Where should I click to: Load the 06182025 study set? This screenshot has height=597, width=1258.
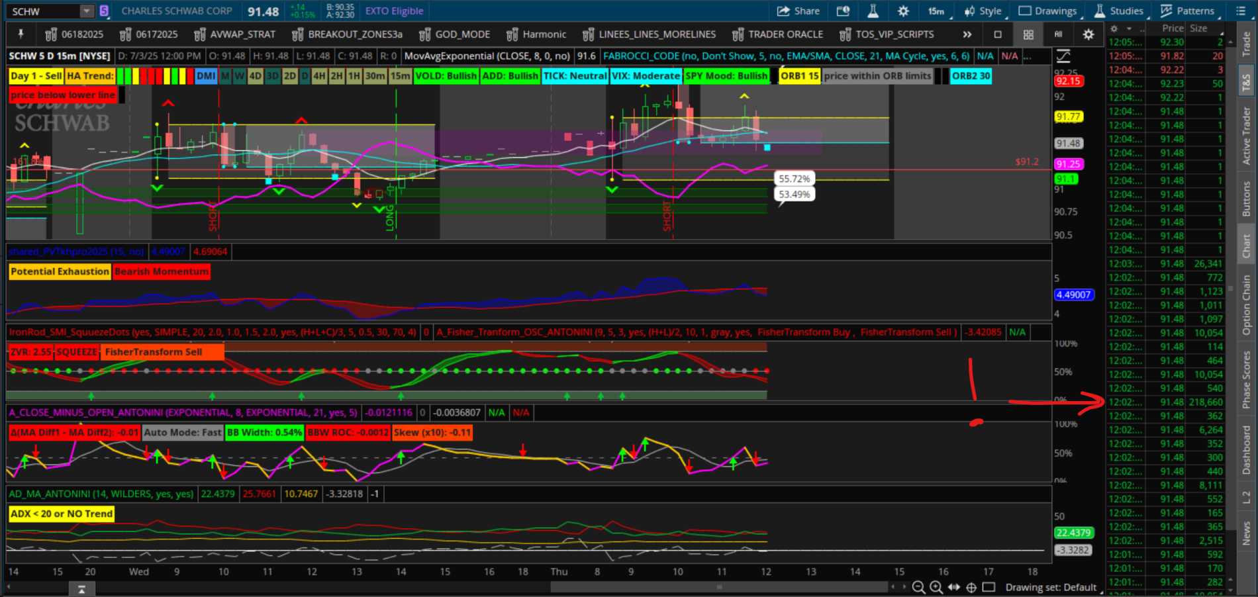(74, 34)
